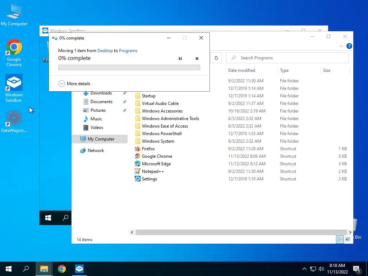
Task: Click the move progress bar
Action: (x=129, y=67)
